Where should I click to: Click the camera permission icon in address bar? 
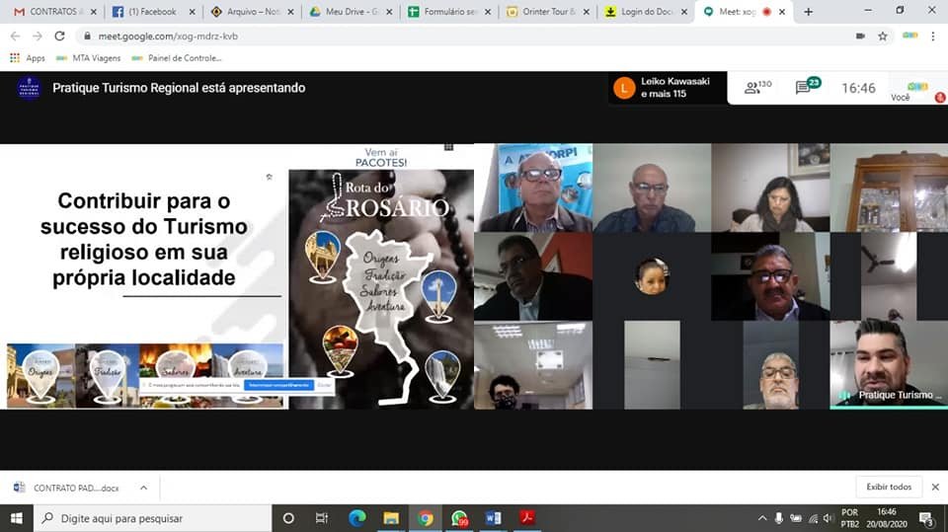click(x=860, y=36)
